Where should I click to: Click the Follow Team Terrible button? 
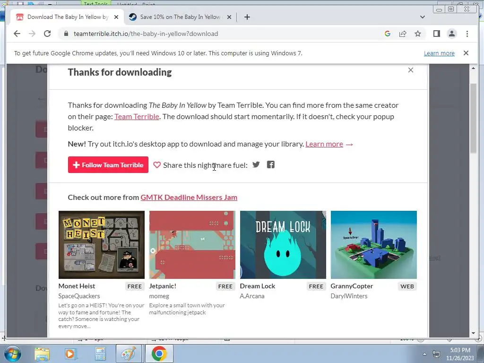[108, 165]
